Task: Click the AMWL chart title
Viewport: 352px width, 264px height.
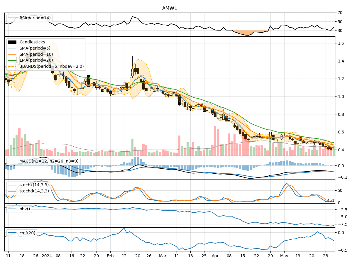Action: pos(170,8)
